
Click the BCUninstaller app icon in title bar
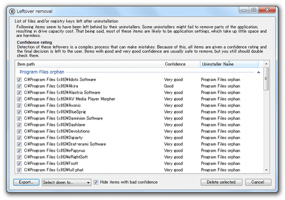pos(12,11)
